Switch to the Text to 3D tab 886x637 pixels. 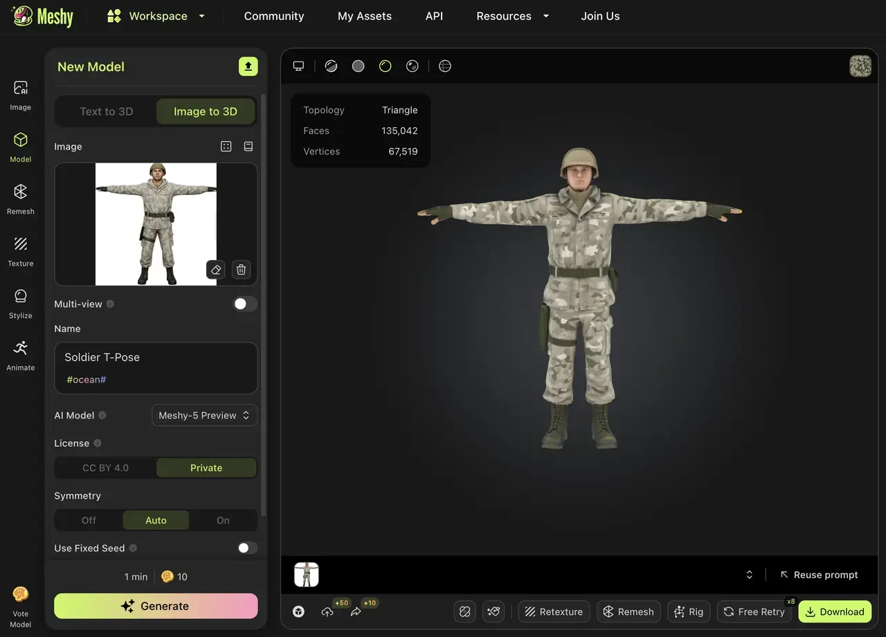click(106, 111)
